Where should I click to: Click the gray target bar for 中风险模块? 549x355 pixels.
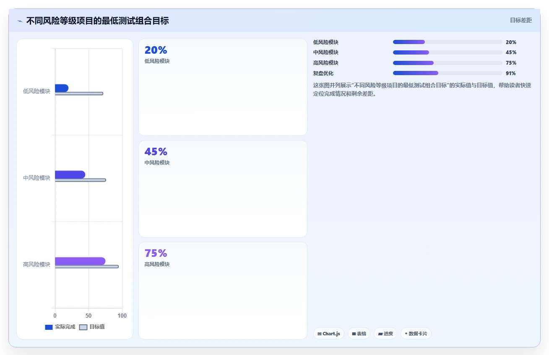pos(80,180)
